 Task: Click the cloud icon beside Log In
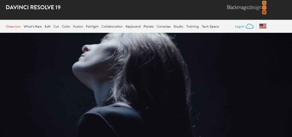tap(250, 27)
